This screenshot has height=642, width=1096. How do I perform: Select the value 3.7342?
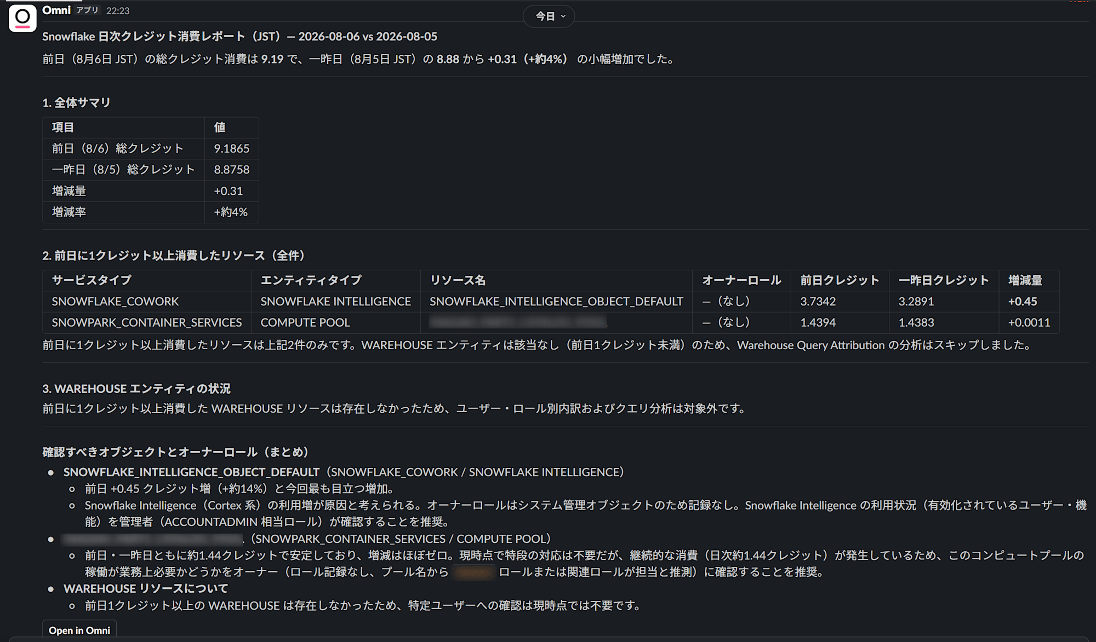coord(818,302)
